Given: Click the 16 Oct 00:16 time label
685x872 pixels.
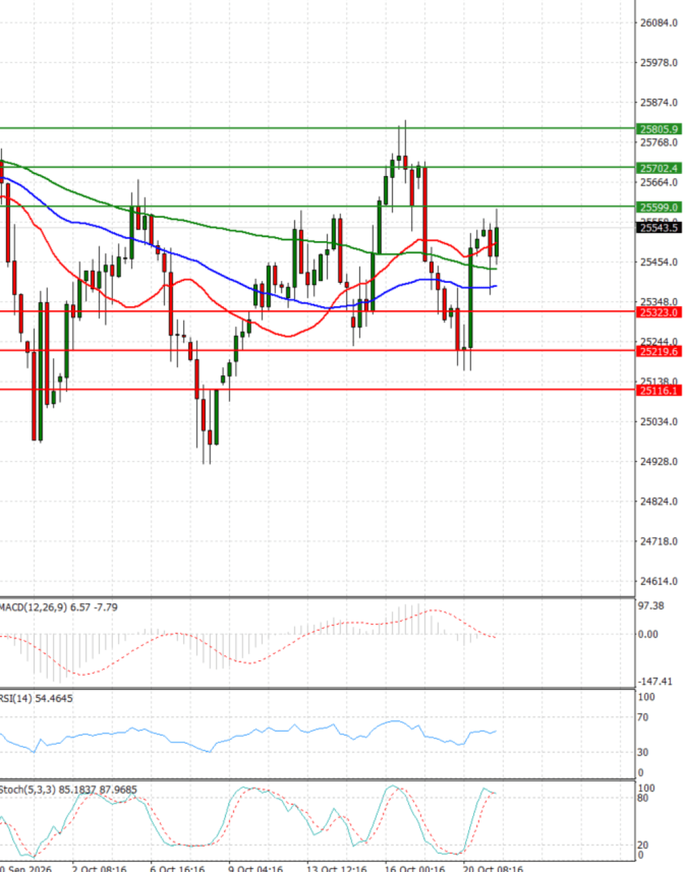Looking at the screenshot, I should point(414,868).
